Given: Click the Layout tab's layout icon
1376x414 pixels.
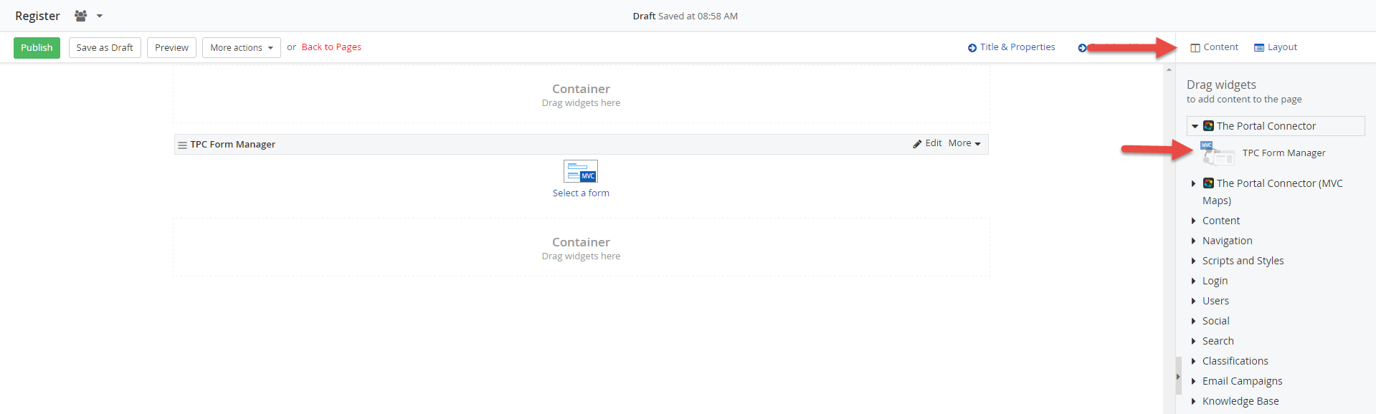Looking at the screenshot, I should pyautogui.click(x=1259, y=48).
